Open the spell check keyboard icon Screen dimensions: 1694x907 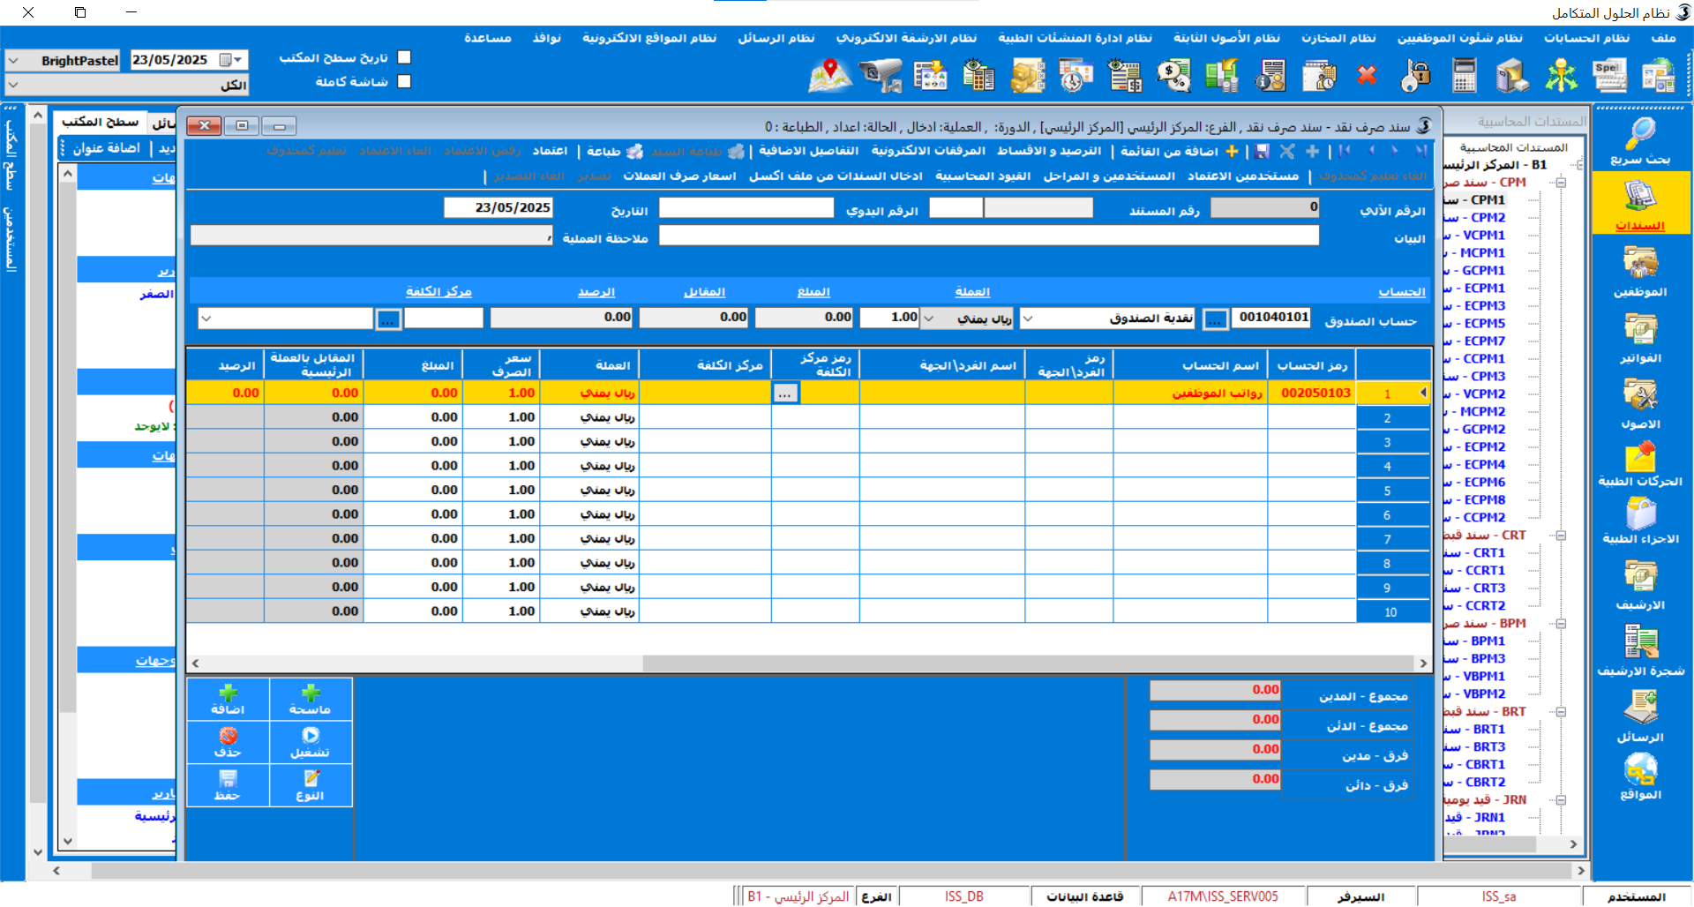(1609, 76)
